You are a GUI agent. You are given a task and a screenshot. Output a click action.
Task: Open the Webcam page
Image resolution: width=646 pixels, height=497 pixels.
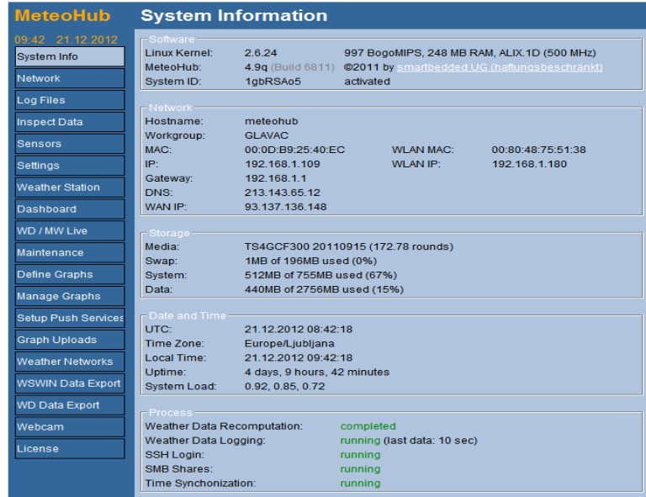69,427
